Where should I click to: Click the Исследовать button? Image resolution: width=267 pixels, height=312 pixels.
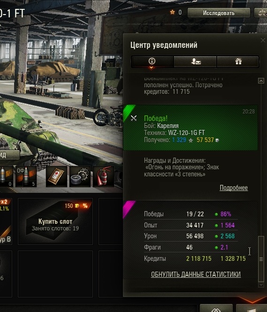click(219, 13)
